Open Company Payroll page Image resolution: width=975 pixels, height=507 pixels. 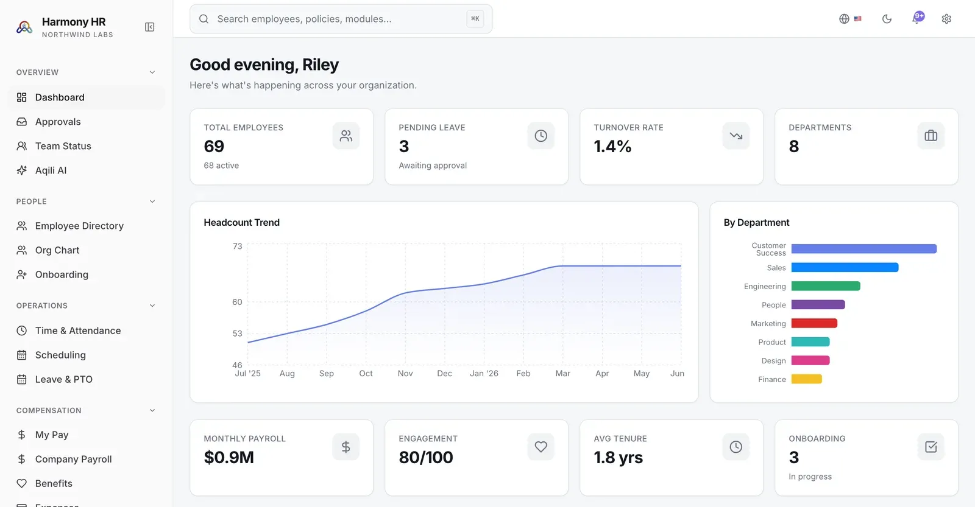coord(87,459)
